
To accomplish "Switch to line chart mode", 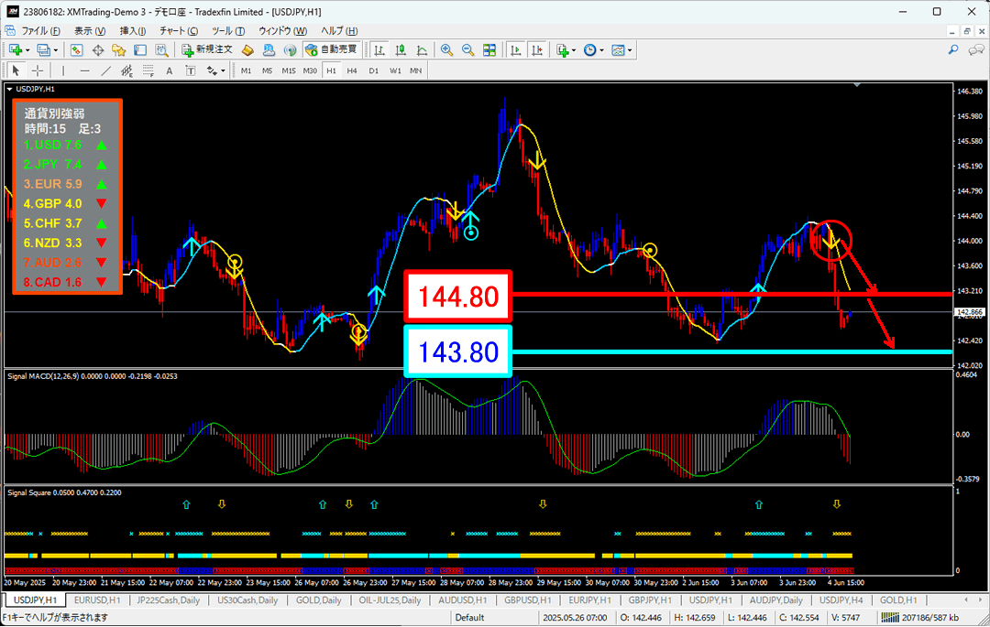I will click(422, 49).
